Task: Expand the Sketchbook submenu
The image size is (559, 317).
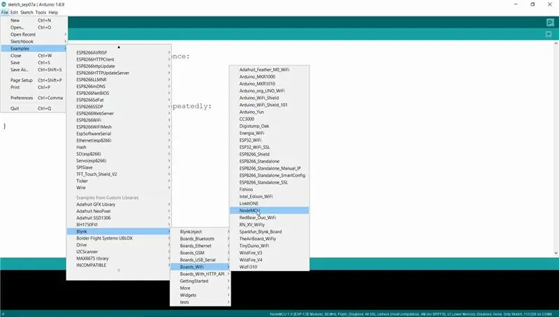Action: pos(34,41)
